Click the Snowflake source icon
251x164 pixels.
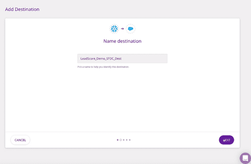(x=115, y=29)
